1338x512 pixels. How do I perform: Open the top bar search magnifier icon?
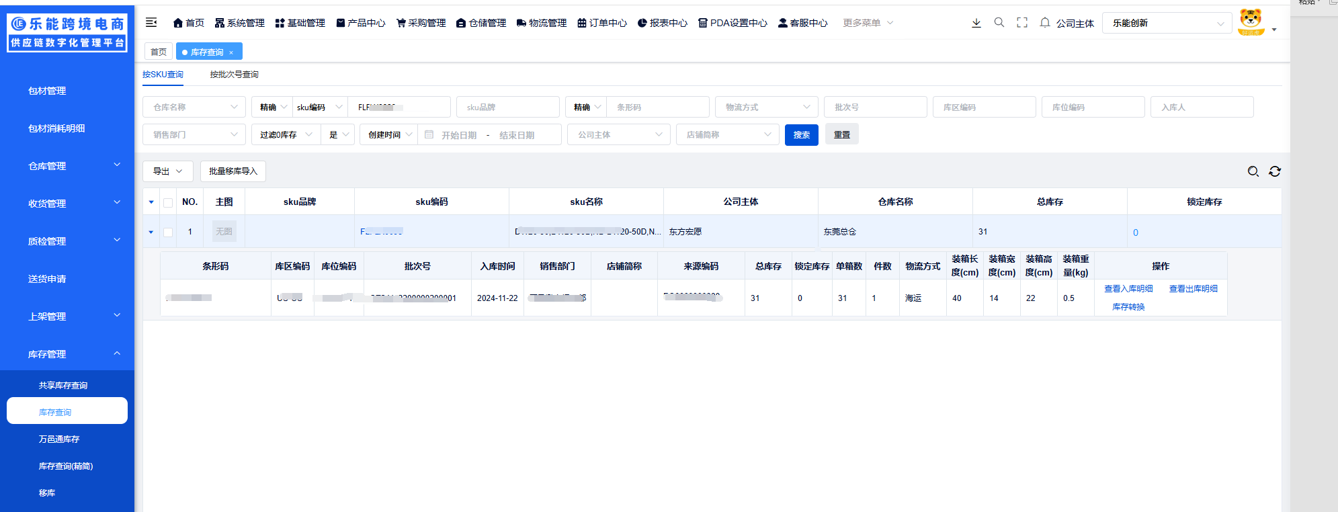[x=999, y=23]
